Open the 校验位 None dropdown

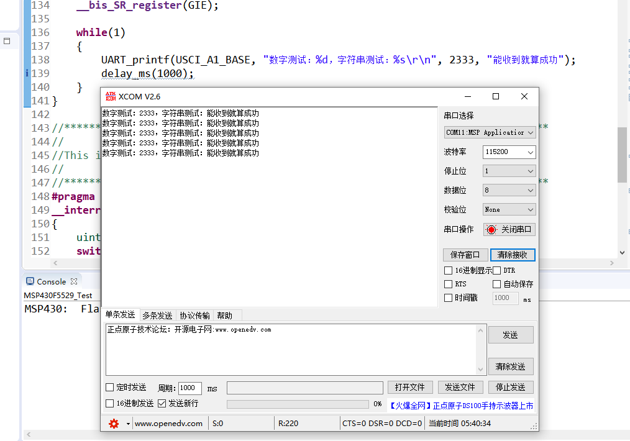509,209
